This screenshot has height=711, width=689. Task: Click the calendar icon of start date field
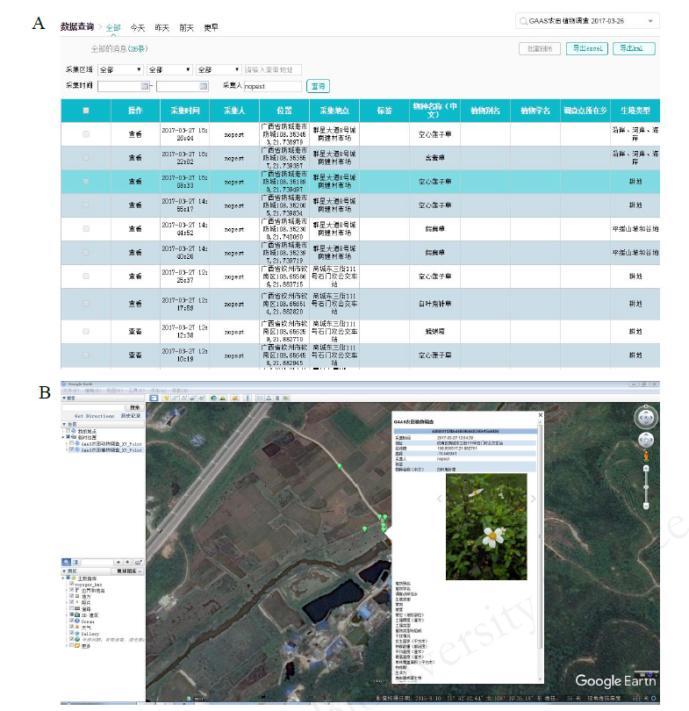[x=144, y=86]
